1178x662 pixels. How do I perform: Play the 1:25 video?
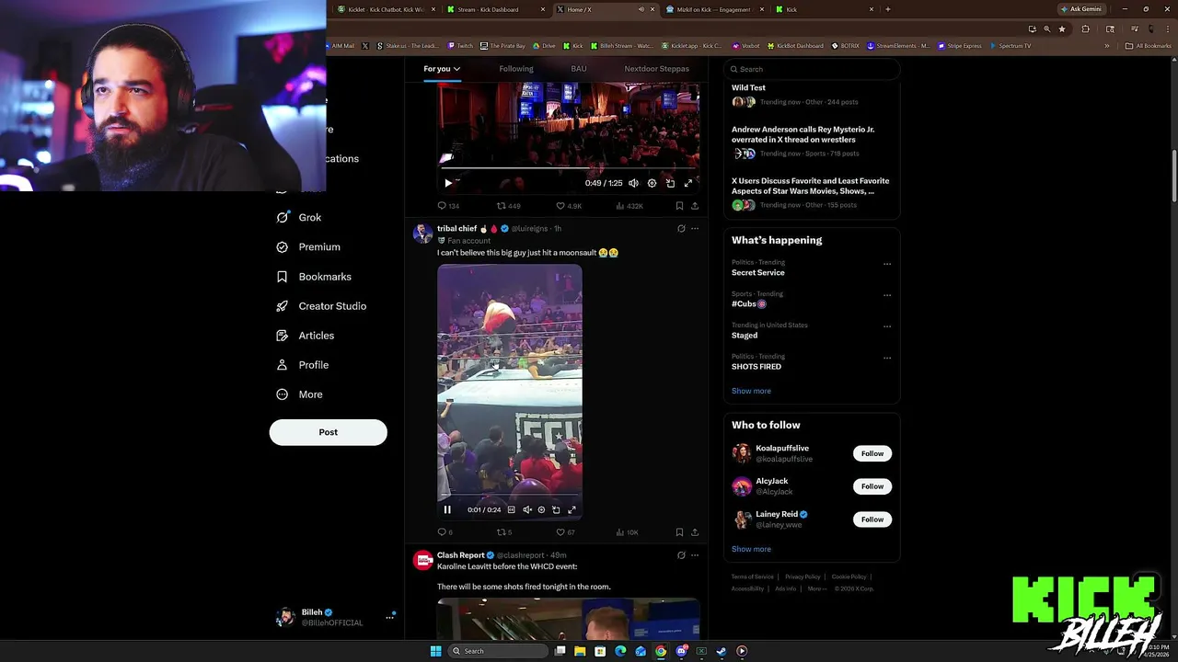(x=448, y=183)
